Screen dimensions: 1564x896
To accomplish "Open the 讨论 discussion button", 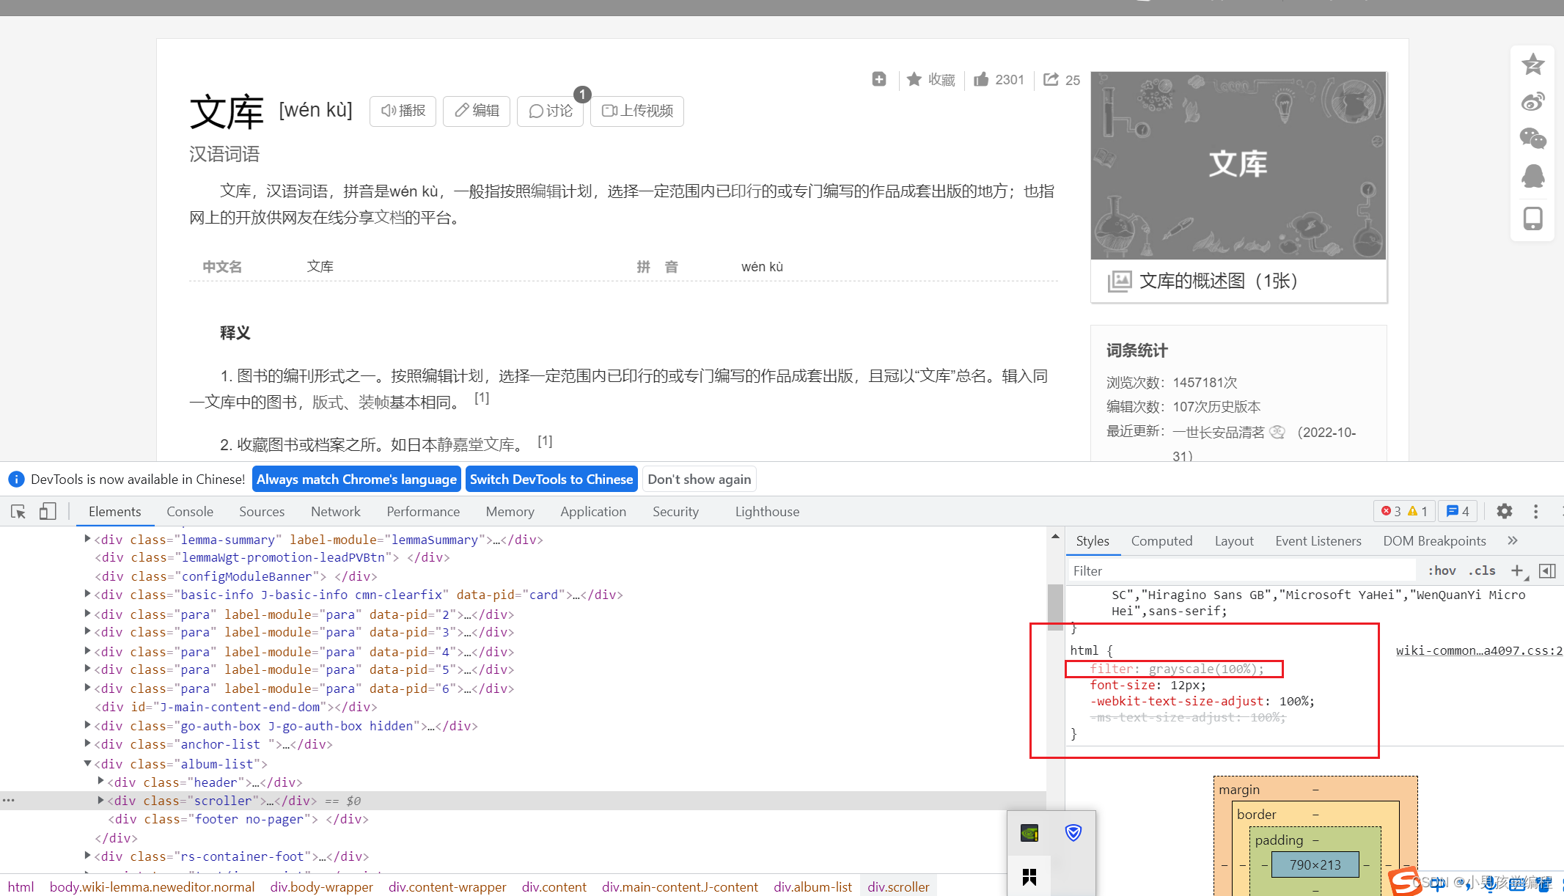I will pos(550,111).
